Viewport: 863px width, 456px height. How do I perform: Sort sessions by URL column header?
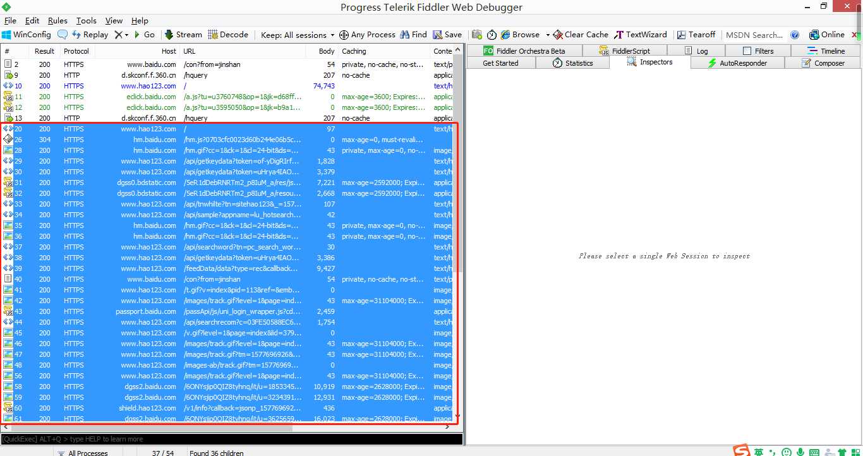pos(243,51)
